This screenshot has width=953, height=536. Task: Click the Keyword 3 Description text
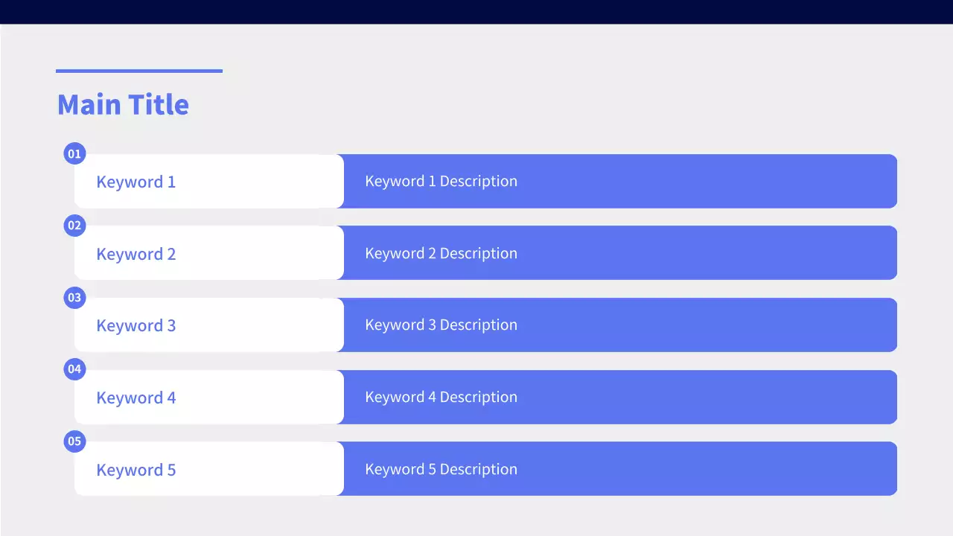click(441, 325)
